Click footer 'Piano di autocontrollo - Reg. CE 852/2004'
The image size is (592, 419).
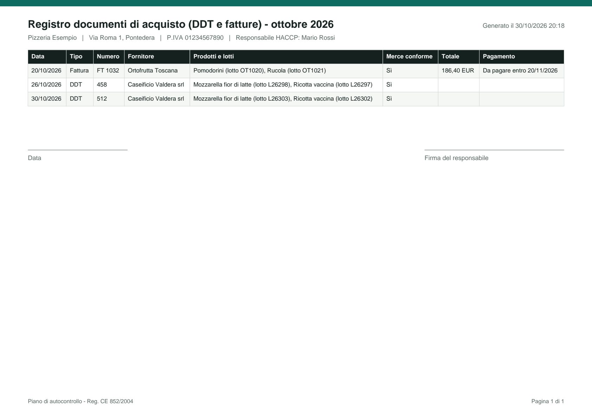point(81,401)
